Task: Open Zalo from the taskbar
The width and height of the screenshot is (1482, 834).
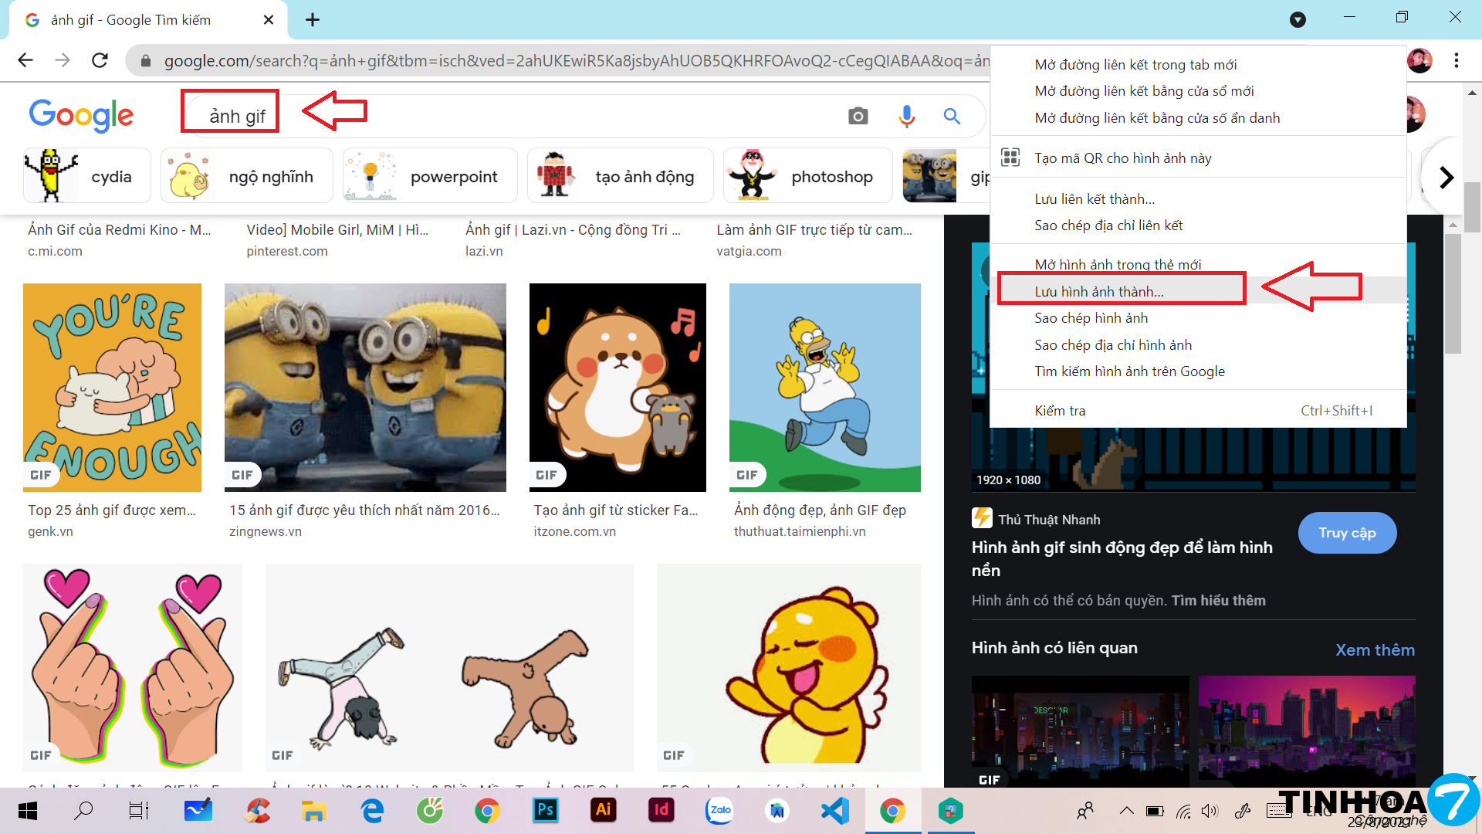Action: point(719,810)
